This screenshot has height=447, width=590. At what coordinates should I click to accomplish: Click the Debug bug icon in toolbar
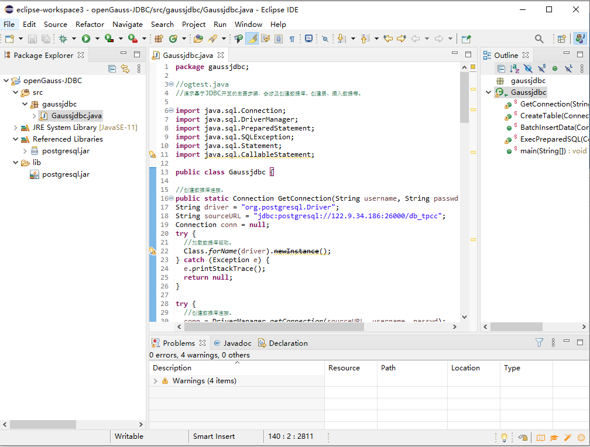pos(63,39)
